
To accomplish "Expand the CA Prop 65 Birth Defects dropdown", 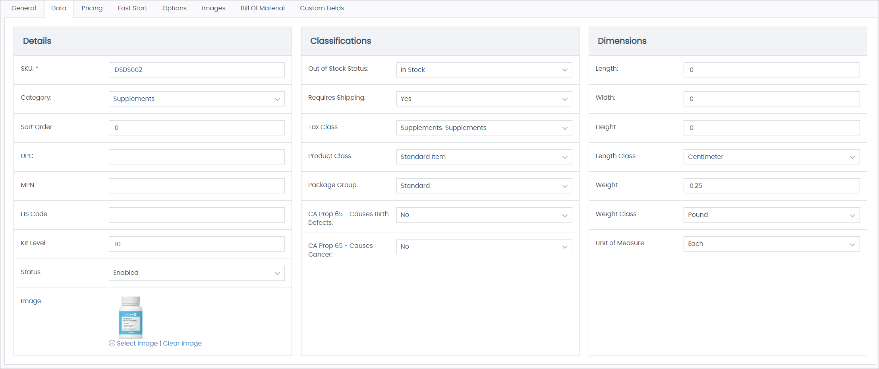I will click(x=484, y=215).
